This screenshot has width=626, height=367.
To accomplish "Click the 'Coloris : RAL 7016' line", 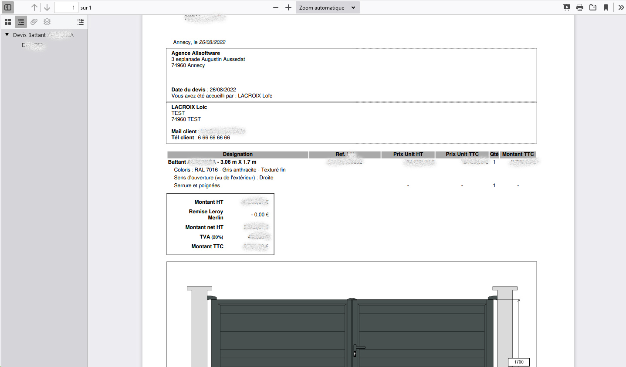I will 230,170.
